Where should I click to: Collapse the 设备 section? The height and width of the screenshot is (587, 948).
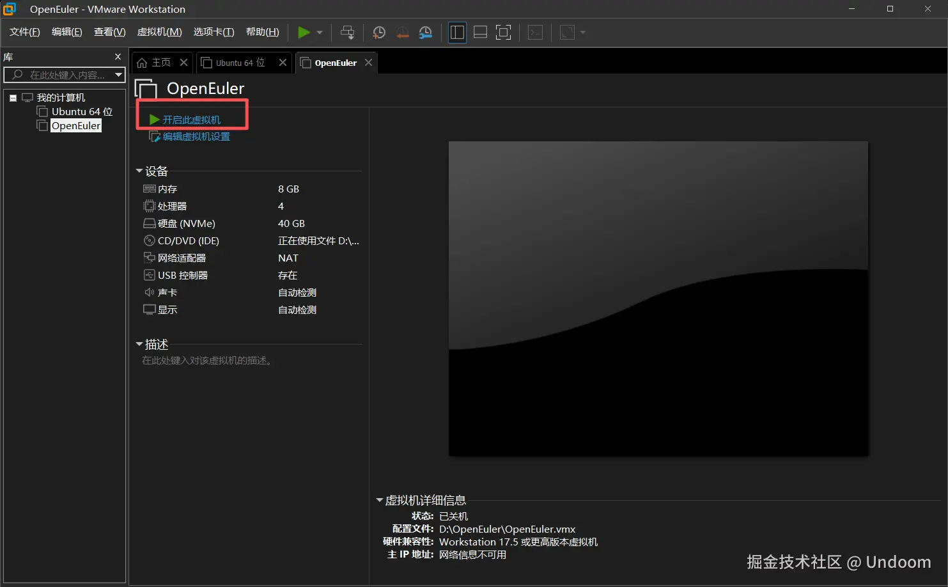139,171
